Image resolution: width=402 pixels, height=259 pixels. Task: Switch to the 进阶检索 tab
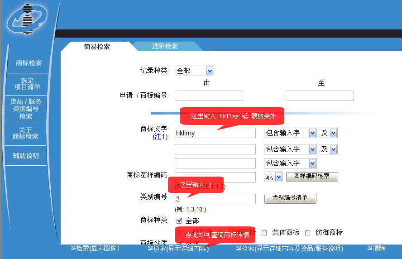pos(165,46)
